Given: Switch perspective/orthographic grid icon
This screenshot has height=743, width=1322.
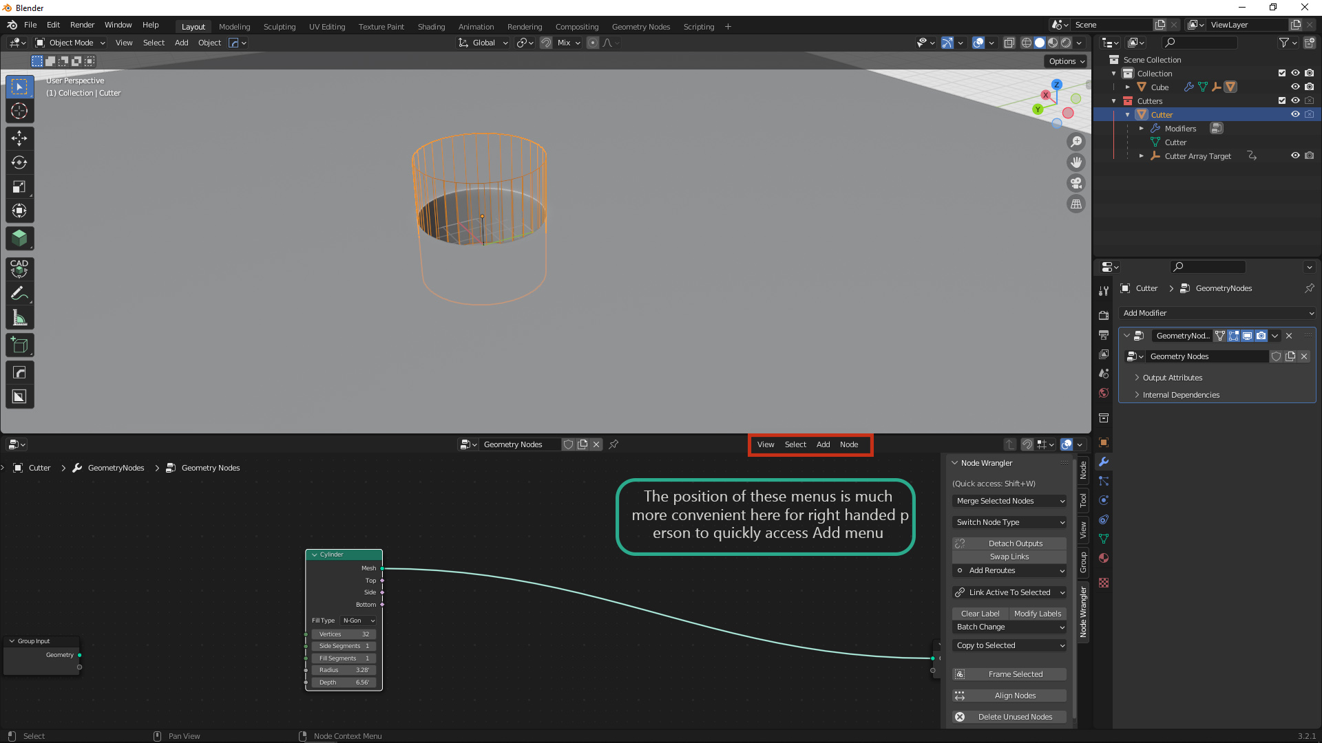Looking at the screenshot, I should (x=1076, y=204).
